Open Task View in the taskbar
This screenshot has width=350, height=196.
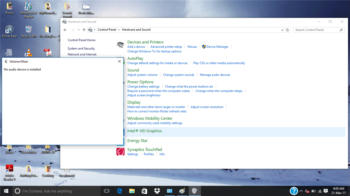point(107,191)
